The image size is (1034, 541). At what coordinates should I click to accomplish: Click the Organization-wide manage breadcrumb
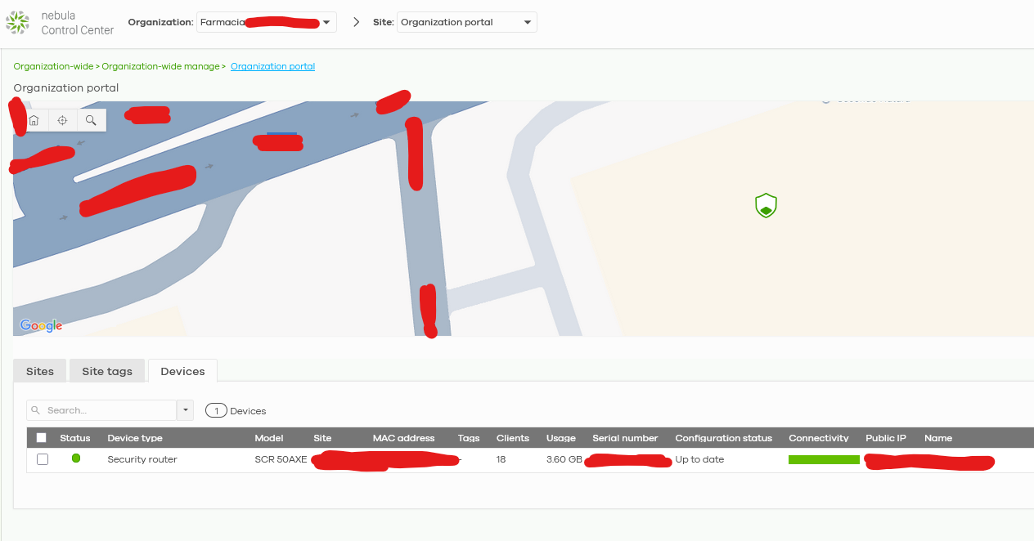pos(160,66)
